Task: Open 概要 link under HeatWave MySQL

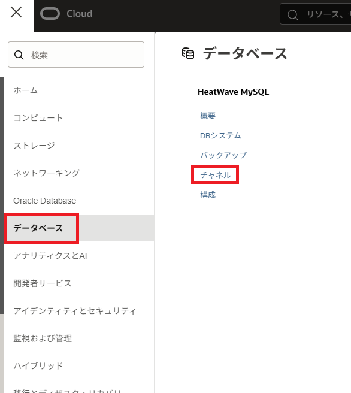Action: coord(208,116)
